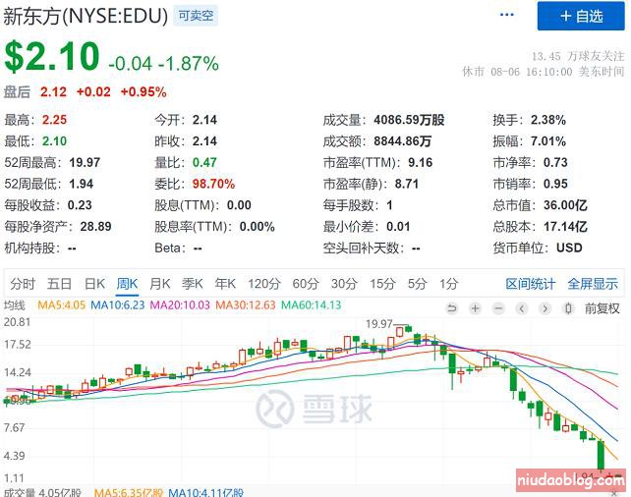Viewport: 631px width, 497px height.
Task: Click the MA10:6.23 moving average label
Action: coord(118,305)
